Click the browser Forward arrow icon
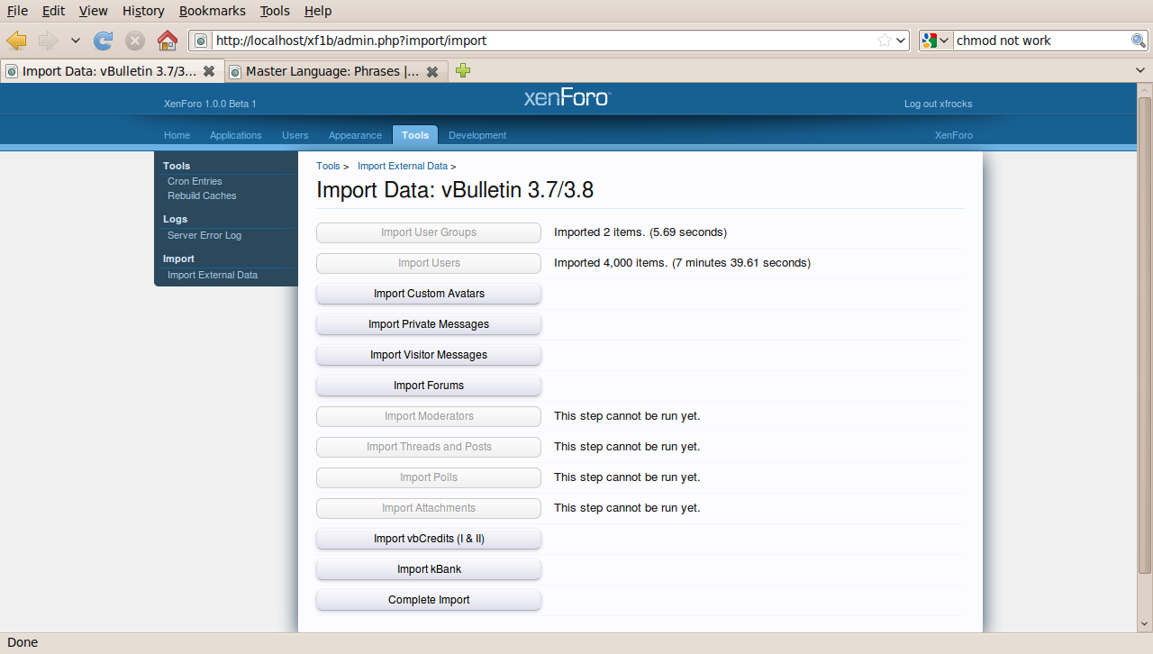Image resolution: width=1153 pixels, height=654 pixels. click(48, 41)
